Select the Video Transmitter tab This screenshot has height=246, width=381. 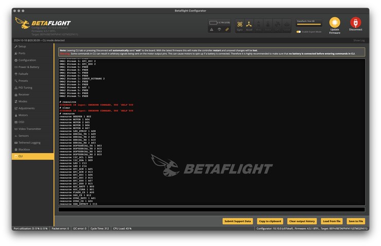(x=29, y=129)
